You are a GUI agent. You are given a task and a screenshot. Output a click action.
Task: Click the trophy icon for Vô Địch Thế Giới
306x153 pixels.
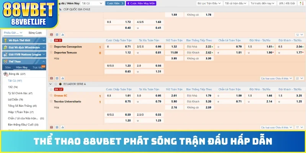5,41
